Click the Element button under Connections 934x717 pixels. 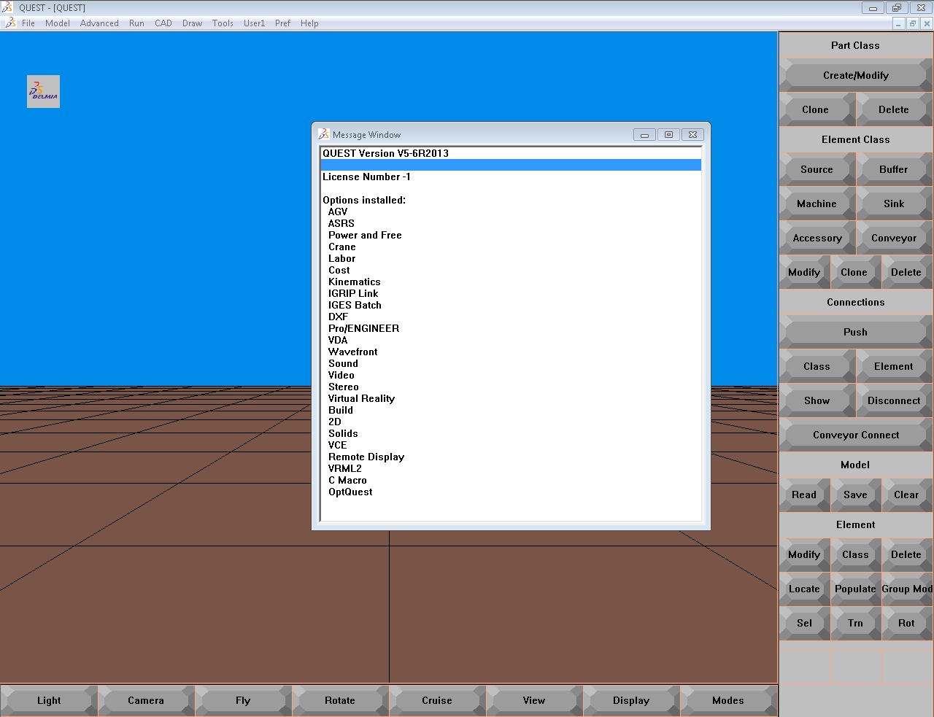pos(894,366)
